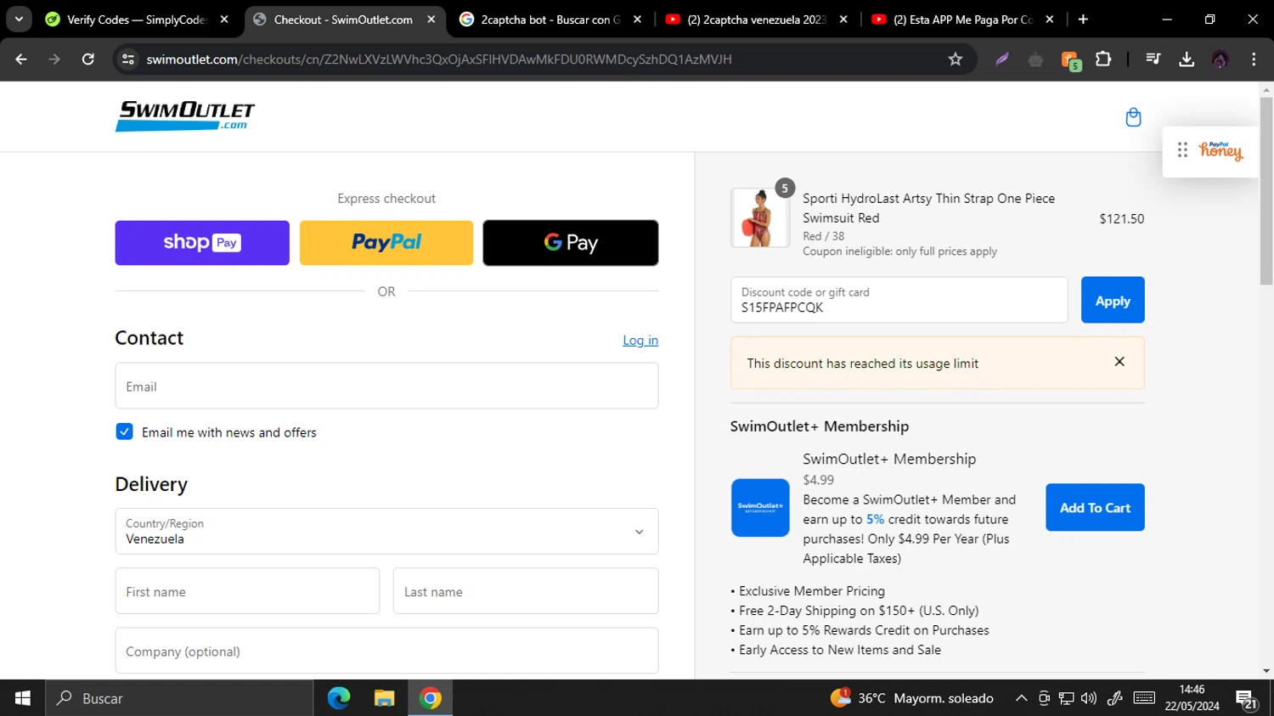Click the SwimOutlet+ Membership blue thumbnail
This screenshot has height=716, width=1274.
[x=760, y=508]
